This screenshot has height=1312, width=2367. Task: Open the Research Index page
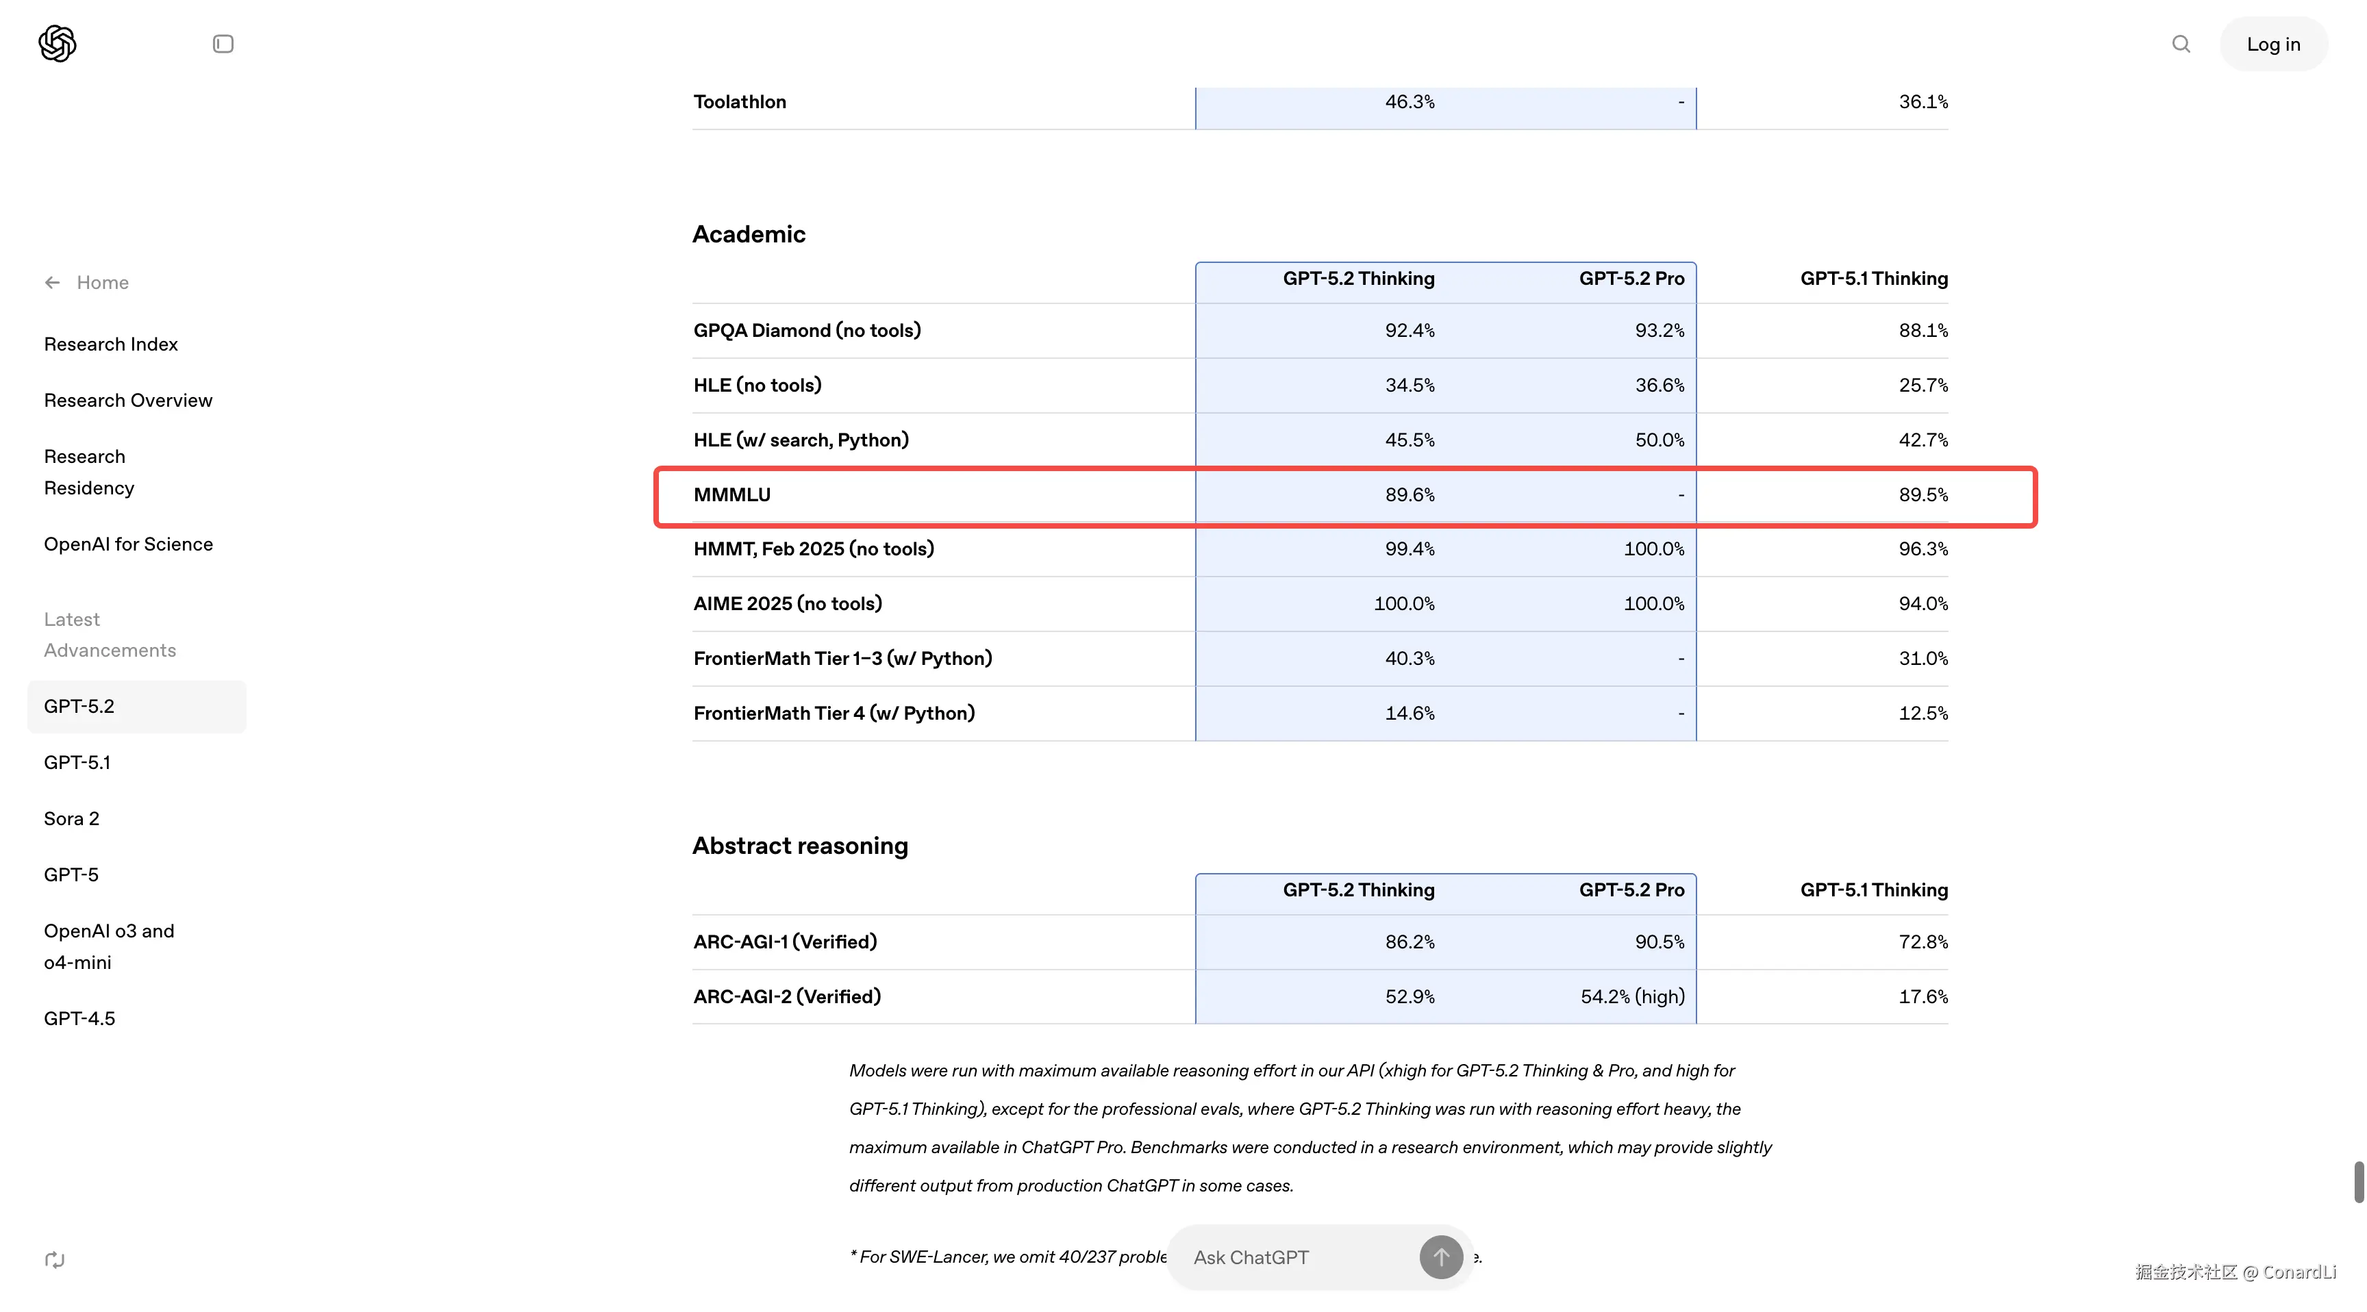110,344
